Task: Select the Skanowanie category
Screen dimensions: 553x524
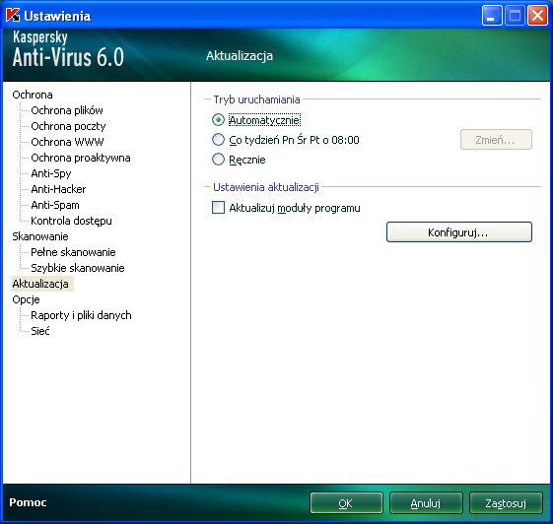Action: click(x=40, y=236)
